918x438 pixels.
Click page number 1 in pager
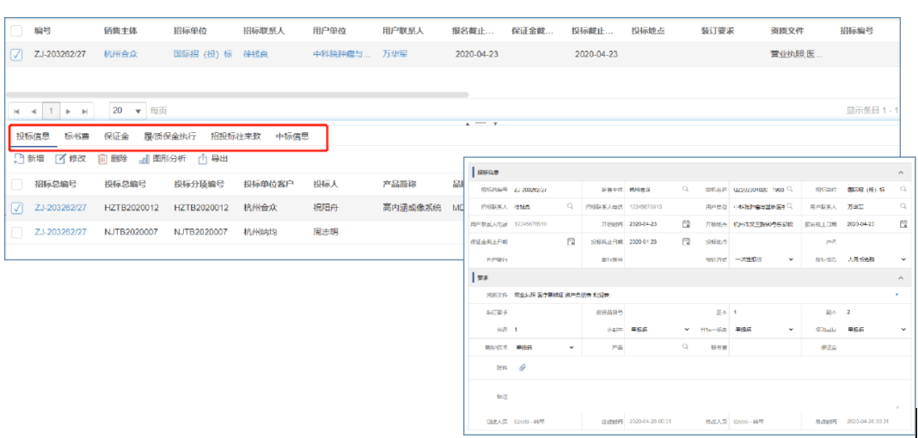(x=51, y=111)
